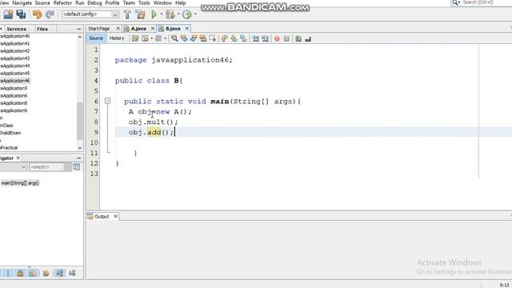Open the Run menu

80,3
